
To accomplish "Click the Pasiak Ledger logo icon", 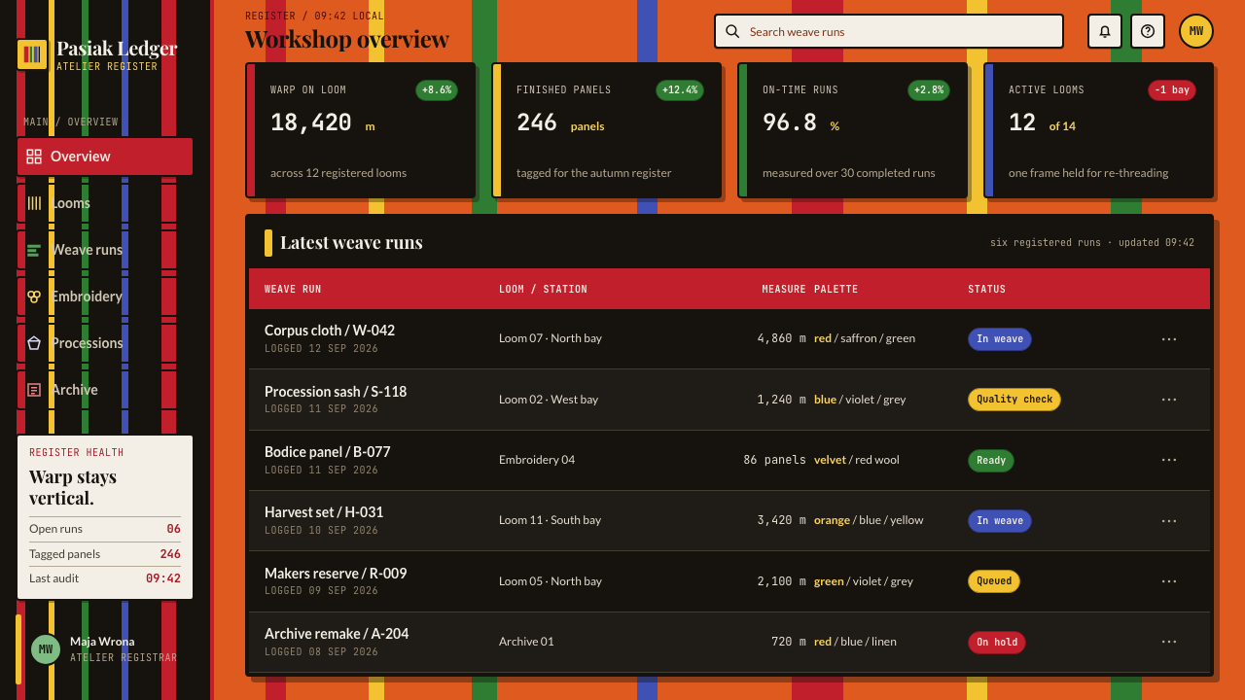I will click(x=32, y=54).
